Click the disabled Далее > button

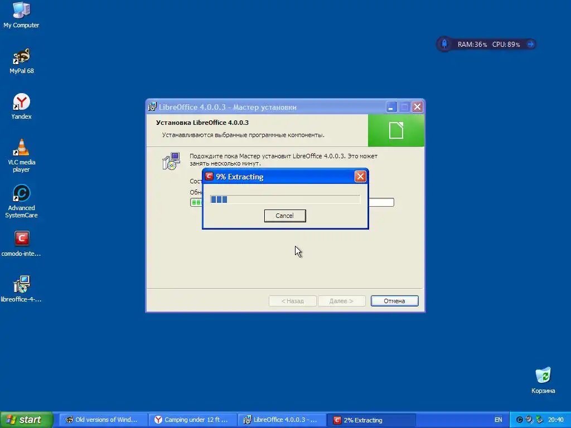point(341,301)
